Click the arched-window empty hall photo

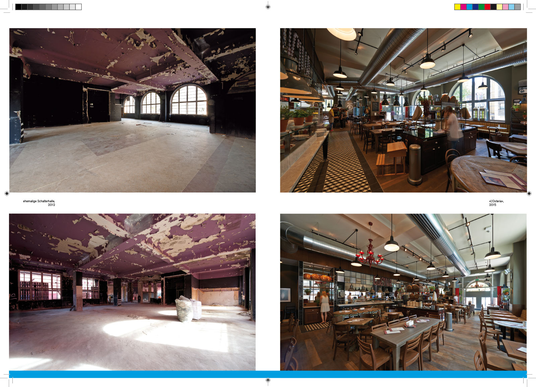[x=132, y=110]
